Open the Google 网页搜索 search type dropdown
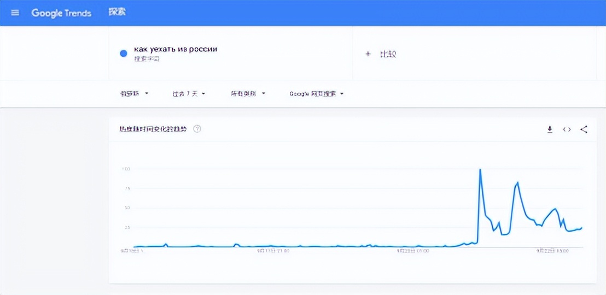Screen dimensions: 606x295 click(316, 93)
